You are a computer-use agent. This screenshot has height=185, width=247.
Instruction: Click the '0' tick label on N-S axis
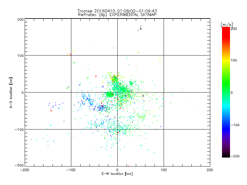[23, 92]
